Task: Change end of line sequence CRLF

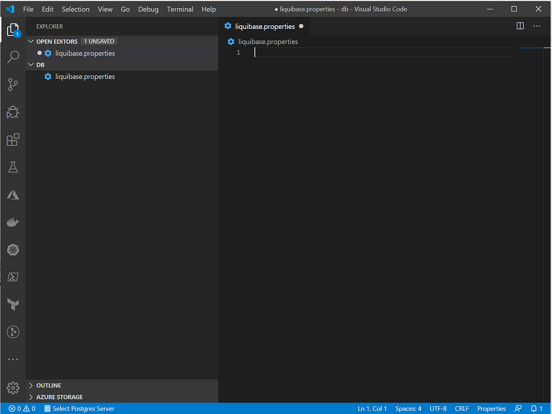Action: pyautogui.click(x=462, y=408)
